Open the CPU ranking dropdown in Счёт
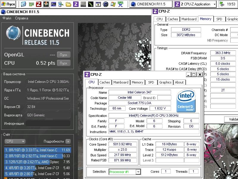The image size is (238, 179). [15, 141]
